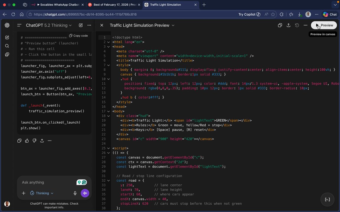
Task: Share the canvas with the upload icon
Action: click(288, 25)
